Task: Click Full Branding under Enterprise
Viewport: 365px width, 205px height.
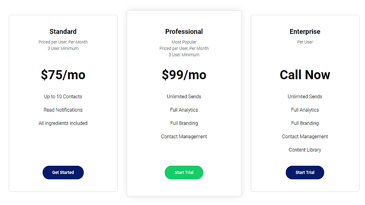Action: (x=305, y=123)
